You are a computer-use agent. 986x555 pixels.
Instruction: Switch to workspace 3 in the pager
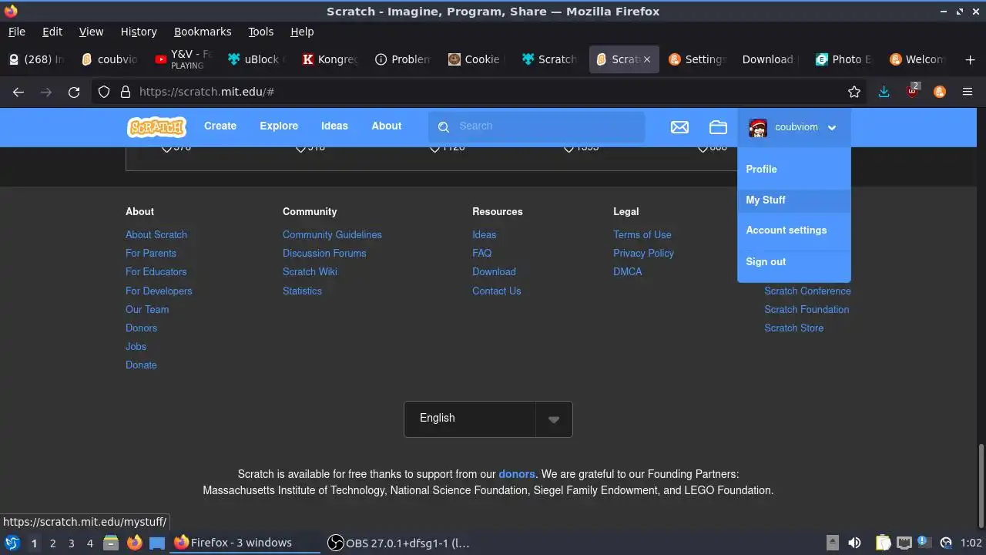tap(71, 543)
